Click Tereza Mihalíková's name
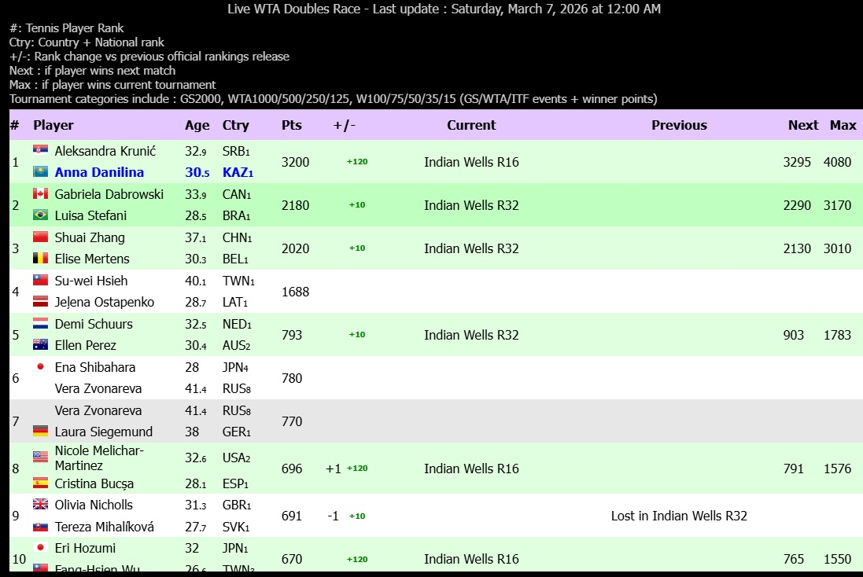The width and height of the screenshot is (863, 577). [x=105, y=527]
